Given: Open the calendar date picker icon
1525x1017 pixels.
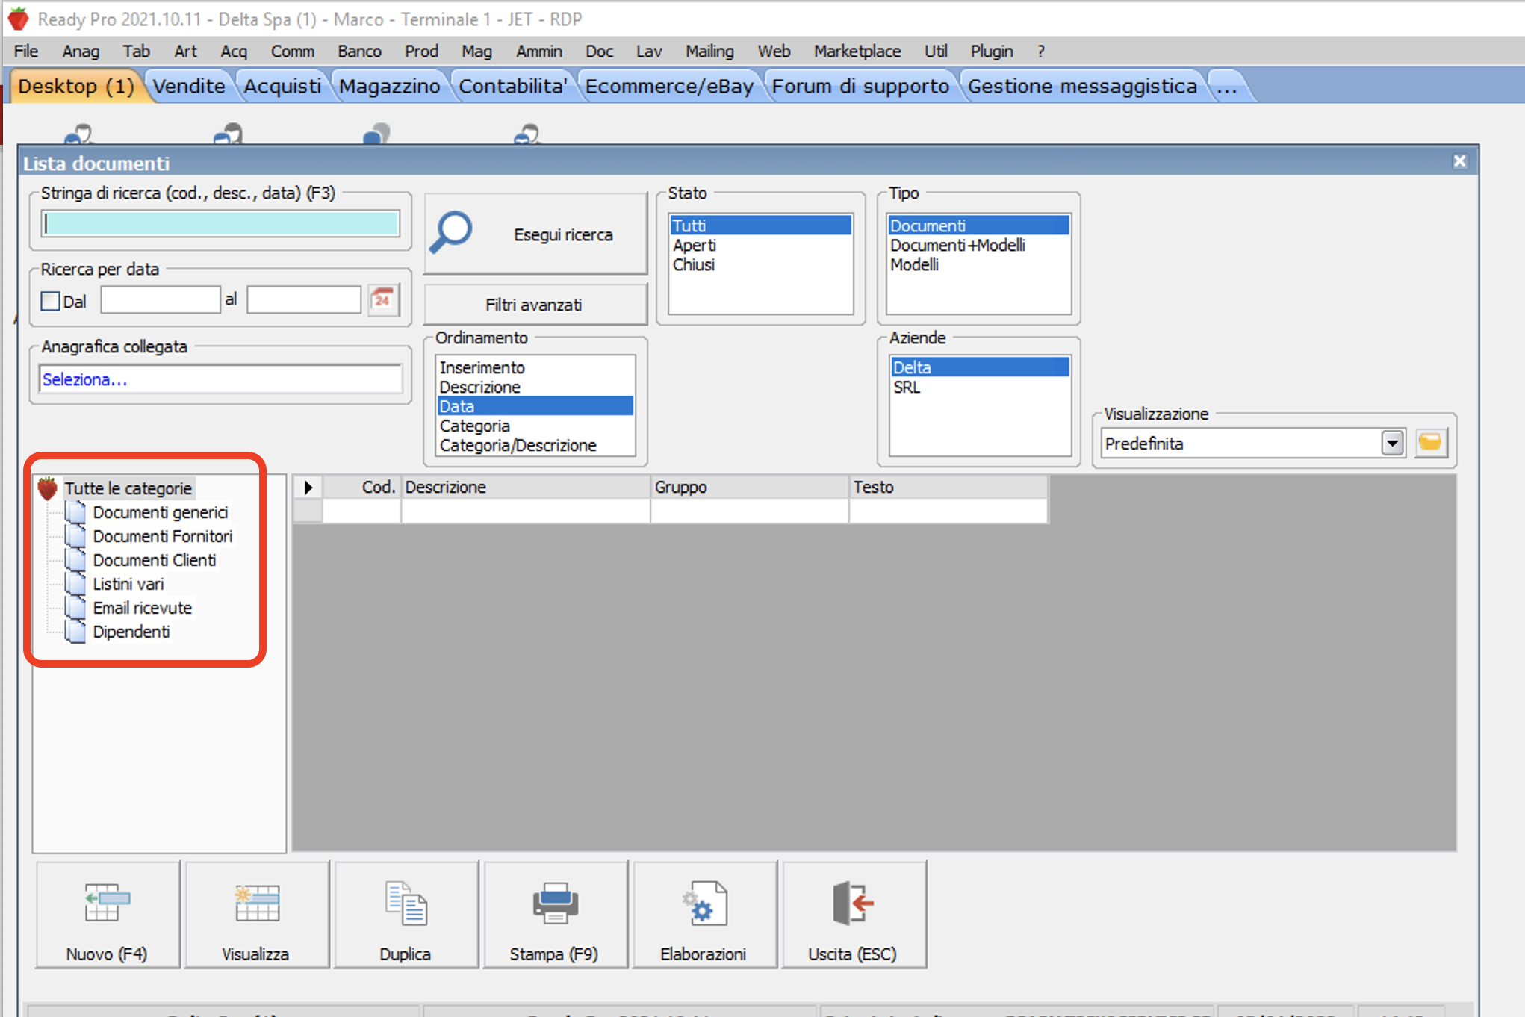Looking at the screenshot, I should tap(383, 300).
